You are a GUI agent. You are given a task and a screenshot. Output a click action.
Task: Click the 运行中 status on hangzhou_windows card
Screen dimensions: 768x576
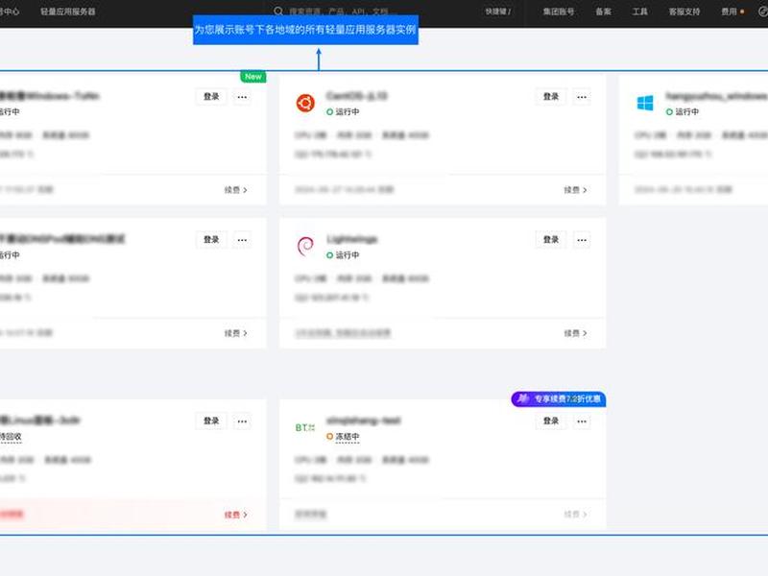[683, 111]
